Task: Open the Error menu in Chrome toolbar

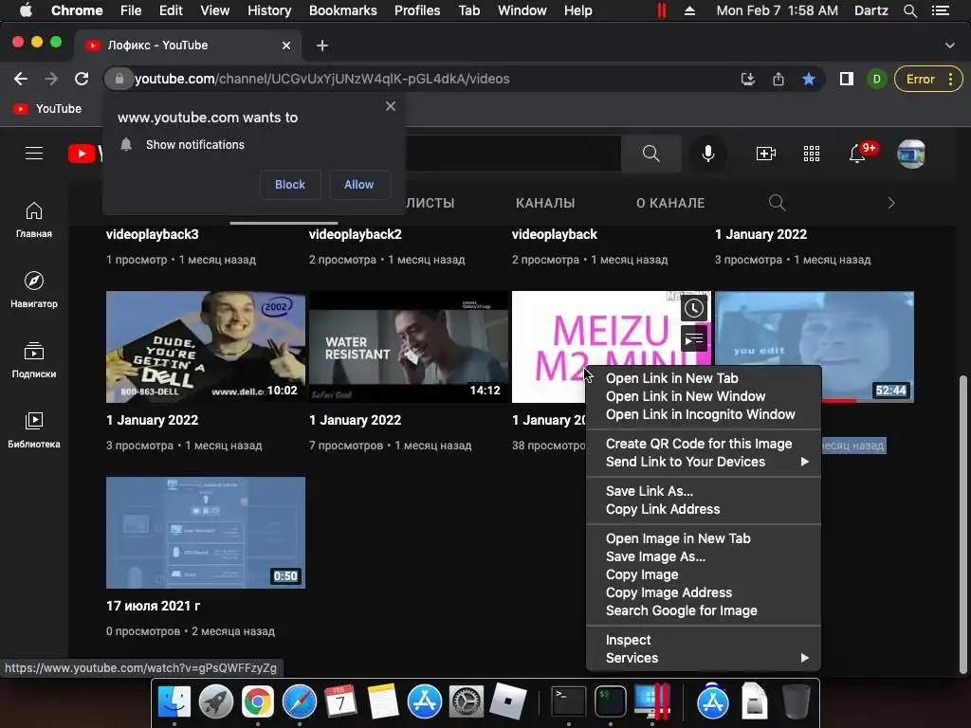Action: 928,79
